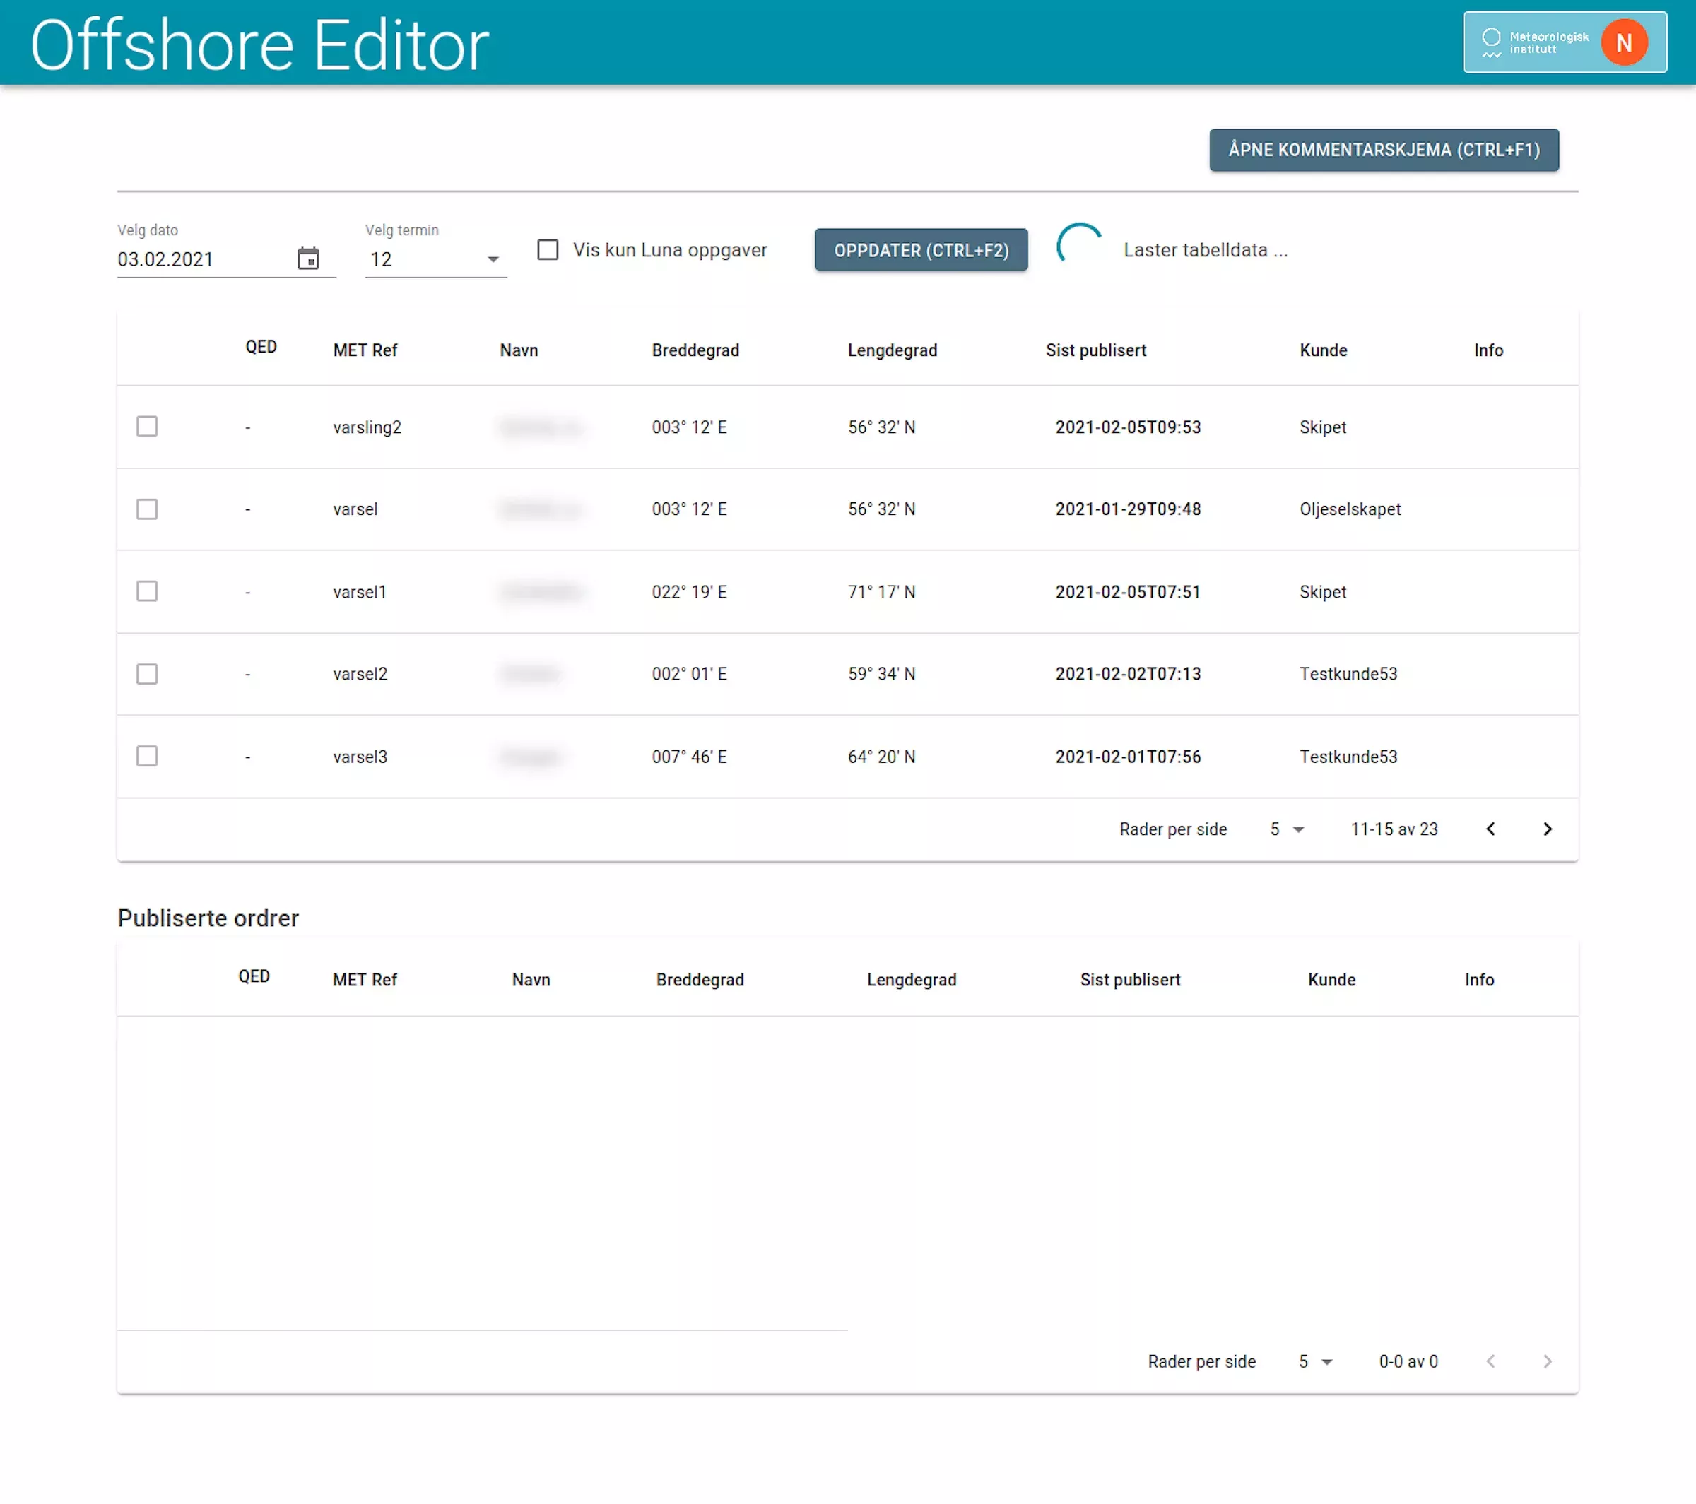This screenshot has height=1504, width=1696.
Task: Click Breddegrad header in upper table
Action: point(695,350)
